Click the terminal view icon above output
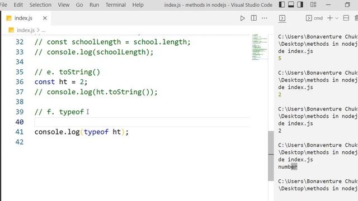Viewport: 358px width, 201px height. [282, 18]
